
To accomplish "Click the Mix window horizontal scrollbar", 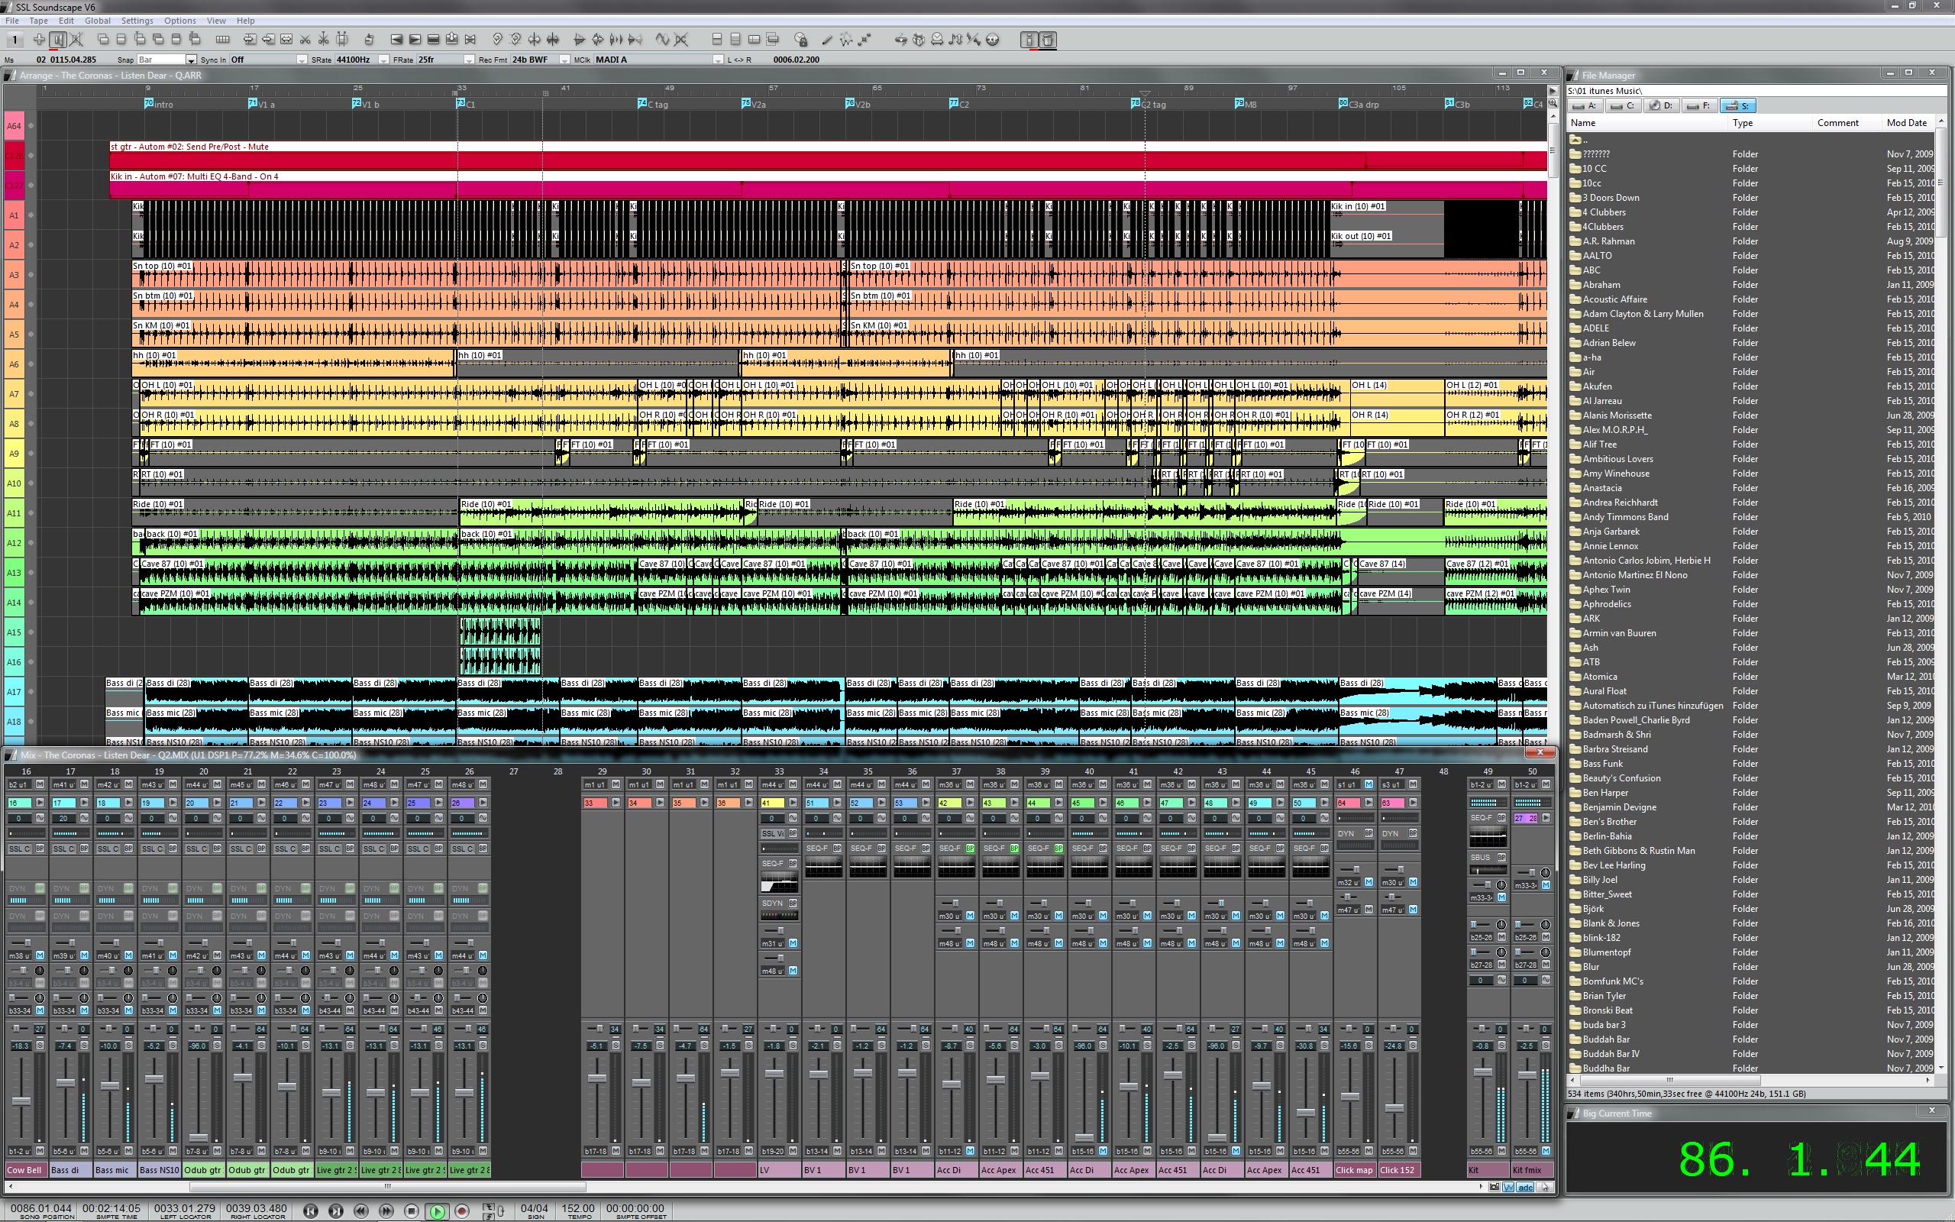I will [388, 1186].
